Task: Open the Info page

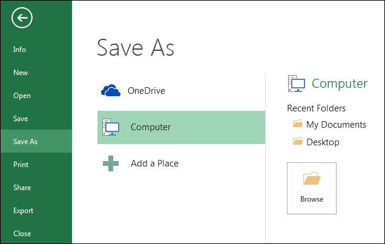Action: pyautogui.click(x=20, y=50)
